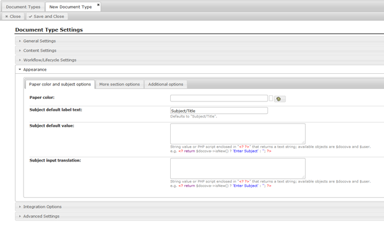Open the More section options tab

click(120, 84)
